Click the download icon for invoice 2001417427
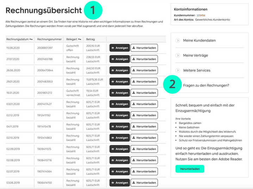Viewport: 253px width, 189px height. (x=134, y=104)
